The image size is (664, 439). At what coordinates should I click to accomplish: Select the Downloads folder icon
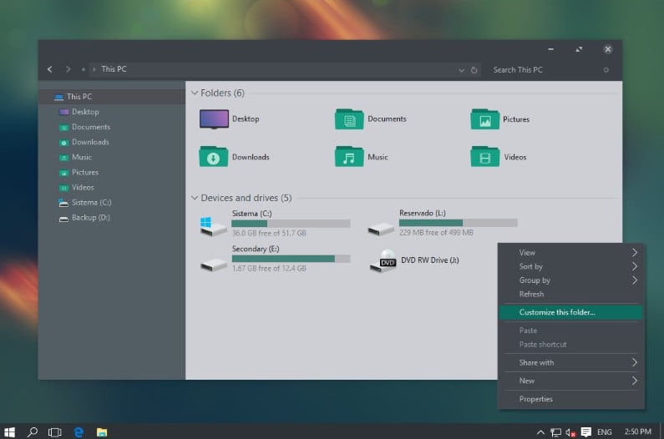tap(214, 157)
